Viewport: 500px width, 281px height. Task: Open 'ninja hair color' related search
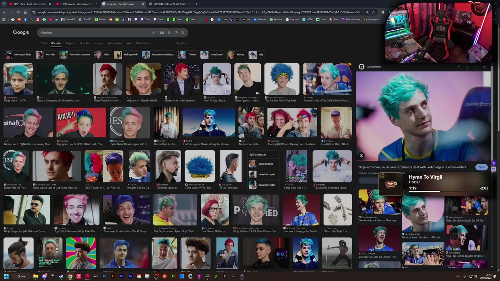(264, 185)
